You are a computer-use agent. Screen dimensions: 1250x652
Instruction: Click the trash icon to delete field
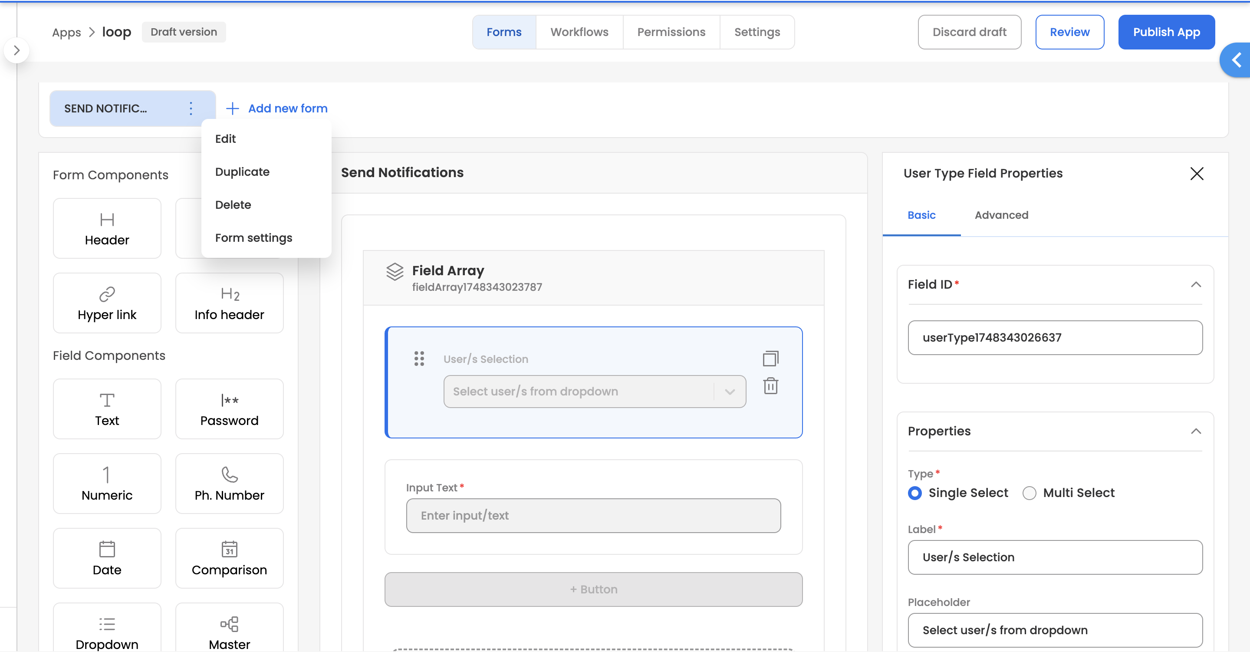point(770,386)
